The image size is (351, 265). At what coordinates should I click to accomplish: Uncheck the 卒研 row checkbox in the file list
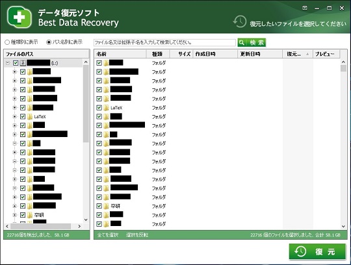99,206
